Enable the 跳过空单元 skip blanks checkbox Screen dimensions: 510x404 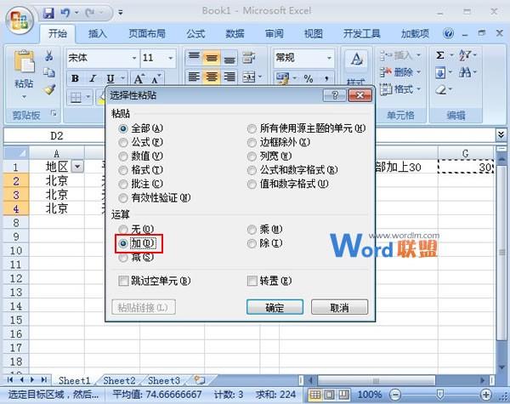point(125,281)
